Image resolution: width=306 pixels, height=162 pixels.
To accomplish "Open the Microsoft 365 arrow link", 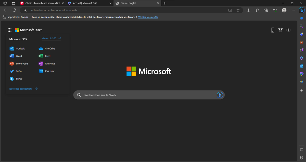I will (x=52, y=39).
